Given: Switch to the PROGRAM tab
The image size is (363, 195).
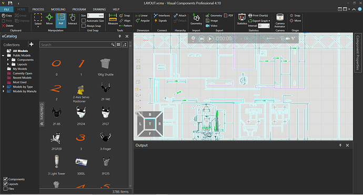Looking at the screenshot, I should (x=79, y=9).
